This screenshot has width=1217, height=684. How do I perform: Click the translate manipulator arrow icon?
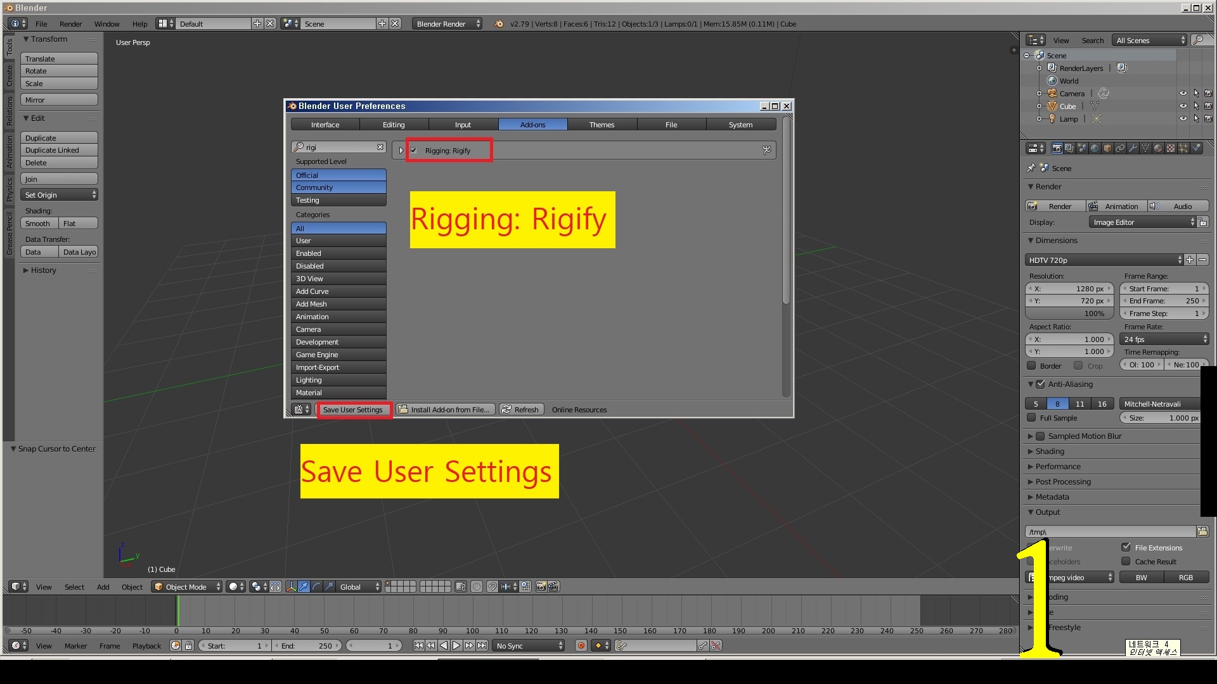(304, 586)
